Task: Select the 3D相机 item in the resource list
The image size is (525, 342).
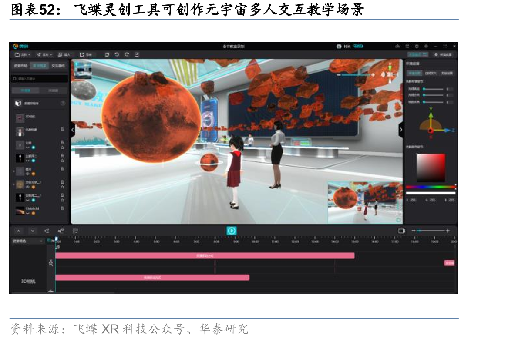Action: tap(39, 118)
